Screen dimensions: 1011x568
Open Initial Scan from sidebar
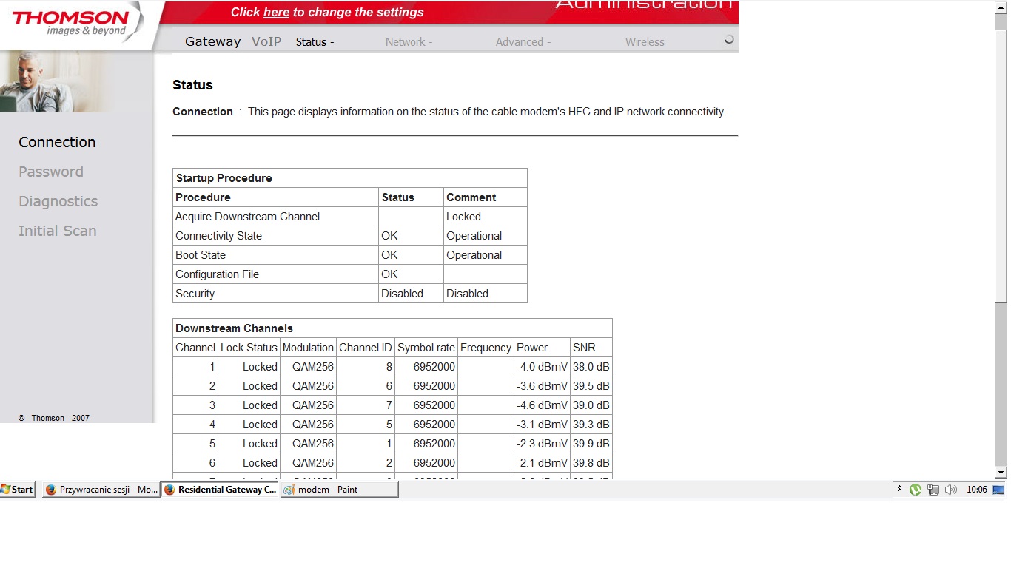[58, 231]
